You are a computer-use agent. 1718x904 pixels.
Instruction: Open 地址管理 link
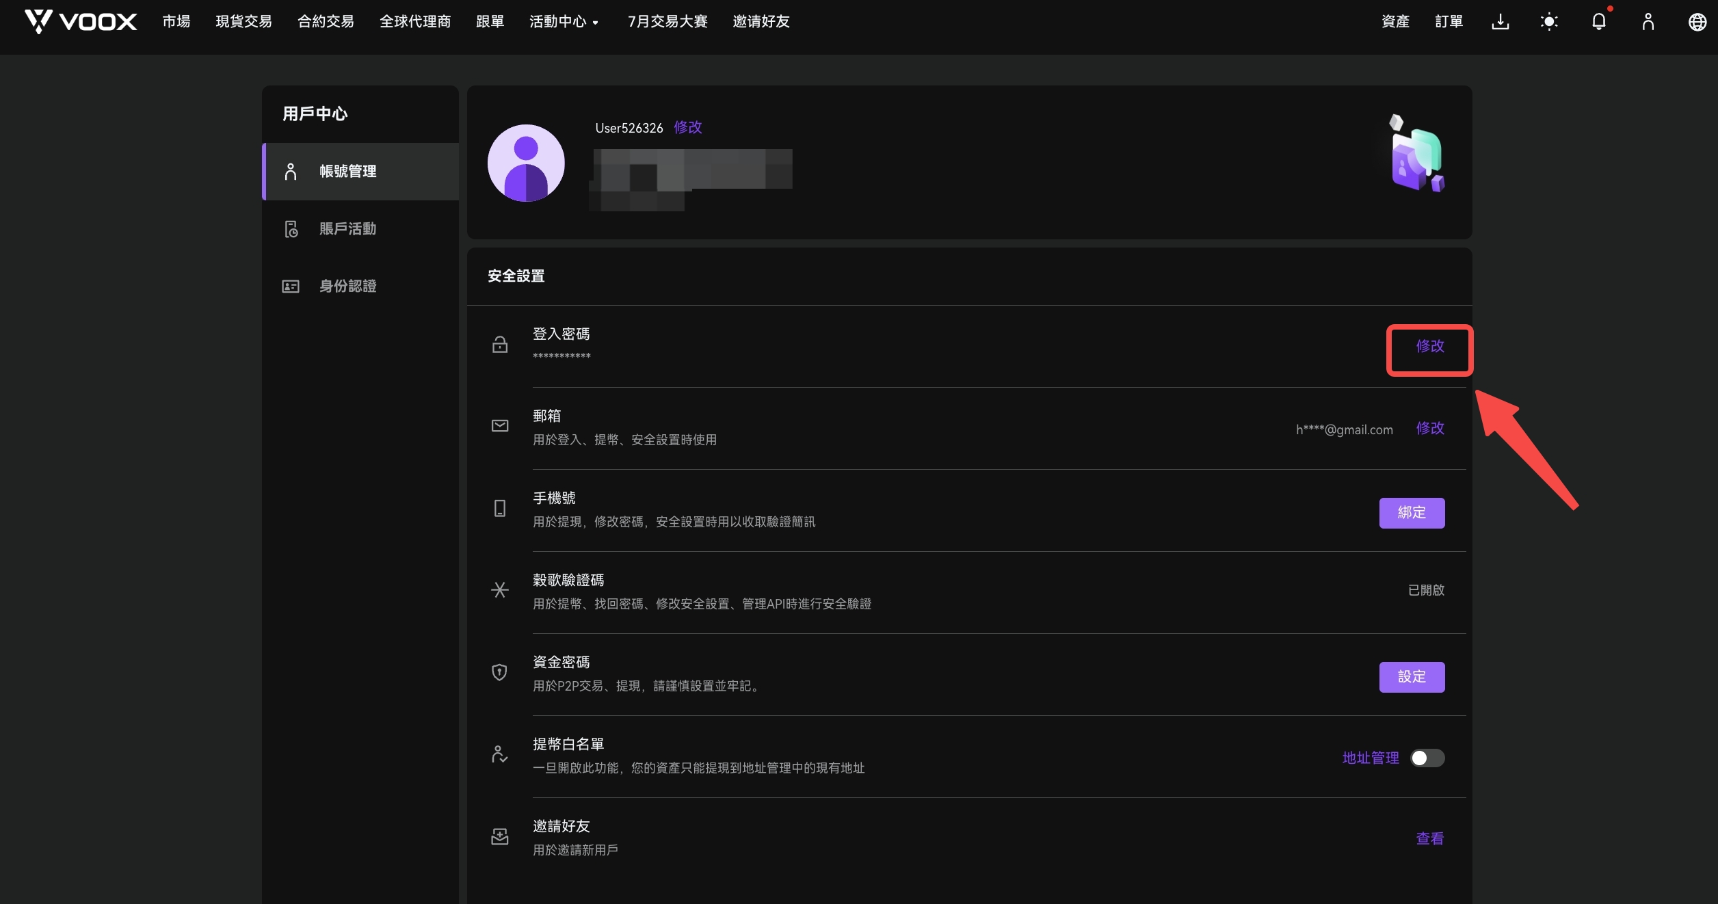coord(1371,758)
